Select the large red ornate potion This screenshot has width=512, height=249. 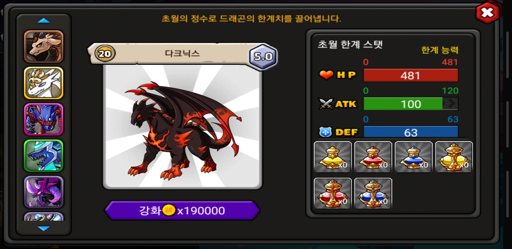[x=332, y=193]
